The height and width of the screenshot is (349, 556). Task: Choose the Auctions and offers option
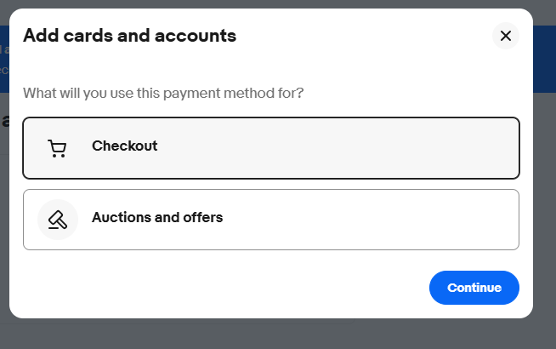pos(270,220)
